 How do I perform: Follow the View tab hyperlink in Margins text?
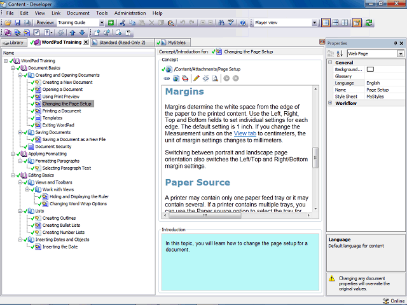coord(245,133)
